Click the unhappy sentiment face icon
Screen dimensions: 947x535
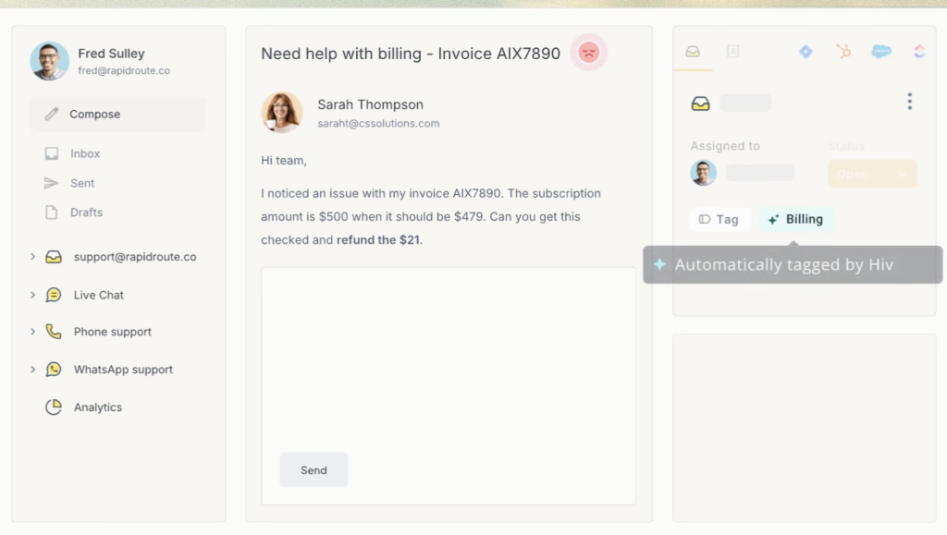[x=588, y=53]
